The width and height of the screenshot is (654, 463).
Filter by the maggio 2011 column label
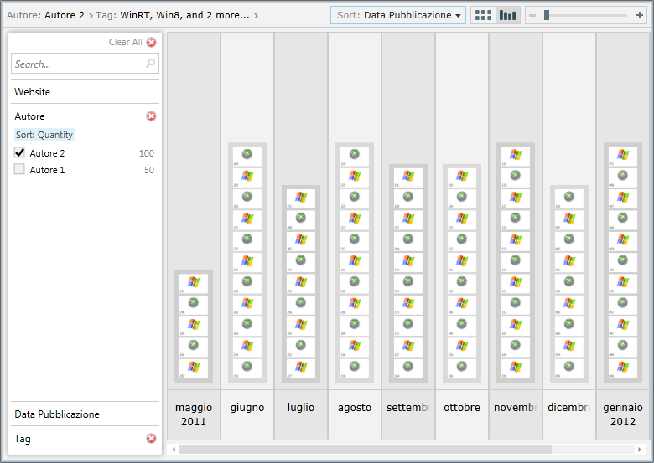click(x=194, y=414)
